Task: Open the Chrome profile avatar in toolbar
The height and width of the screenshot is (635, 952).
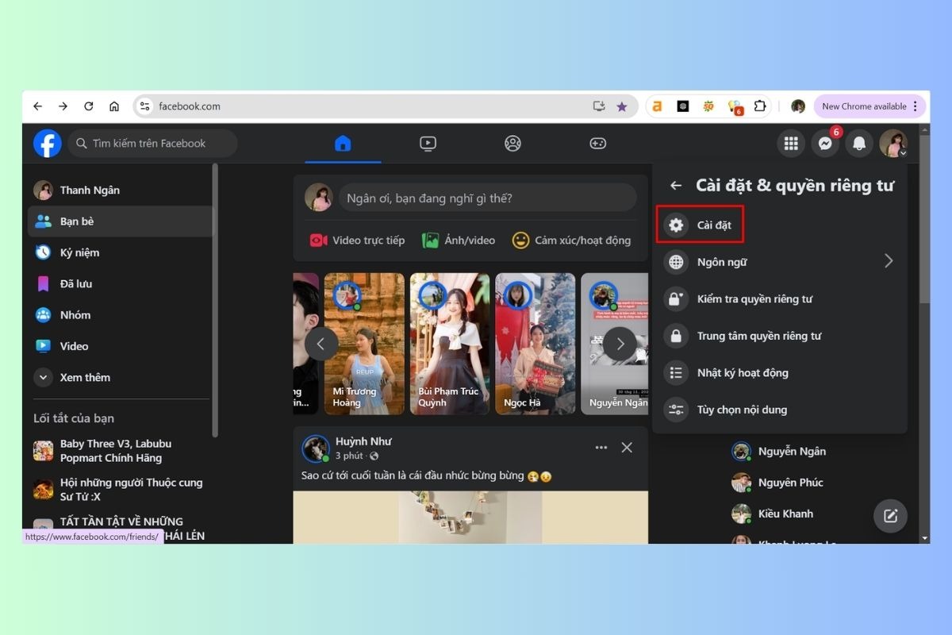Action: tap(798, 106)
